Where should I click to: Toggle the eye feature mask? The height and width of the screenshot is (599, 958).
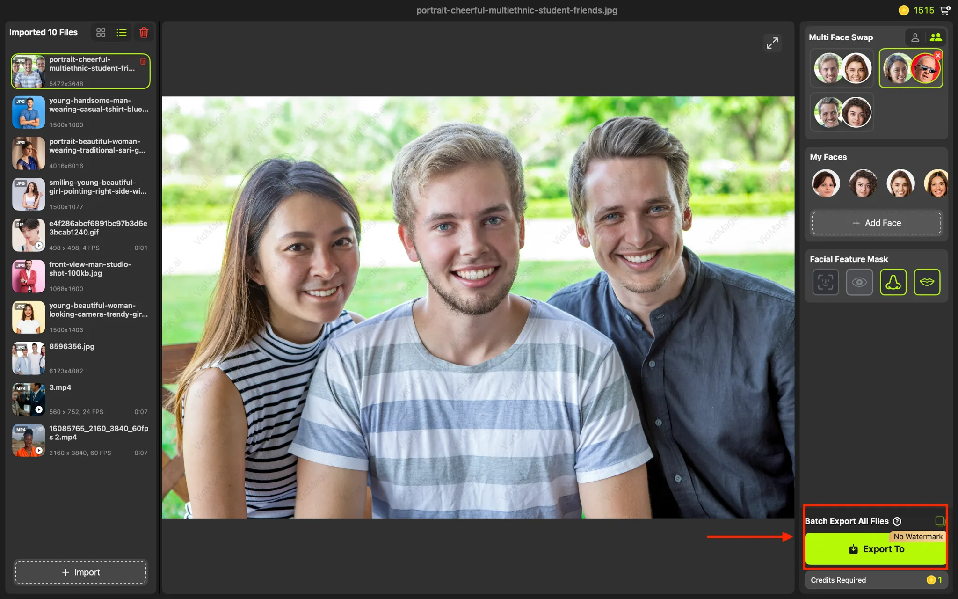coord(859,282)
